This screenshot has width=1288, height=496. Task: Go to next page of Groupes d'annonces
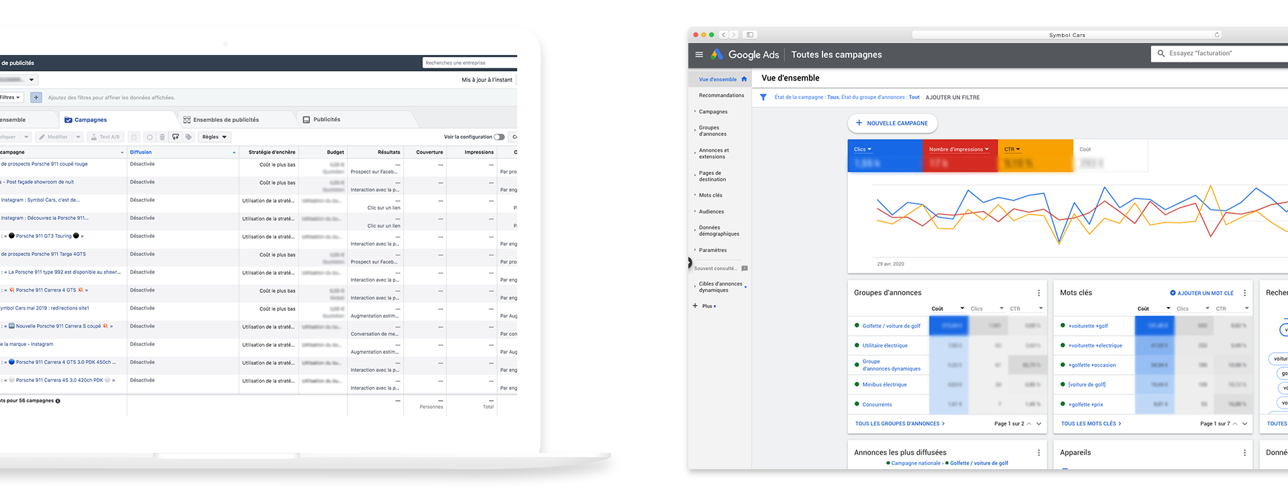coord(1039,424)
